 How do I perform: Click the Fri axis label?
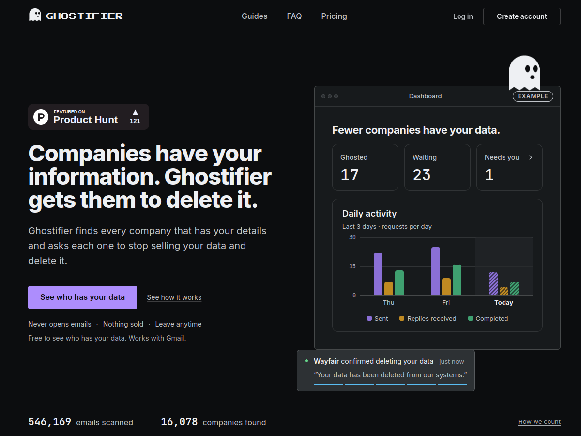click(x=446, y=303)
